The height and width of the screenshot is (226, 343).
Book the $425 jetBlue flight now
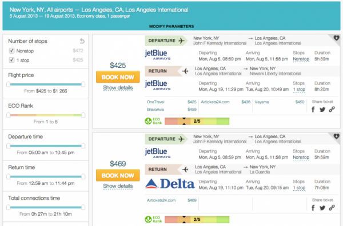pos(118,77)
